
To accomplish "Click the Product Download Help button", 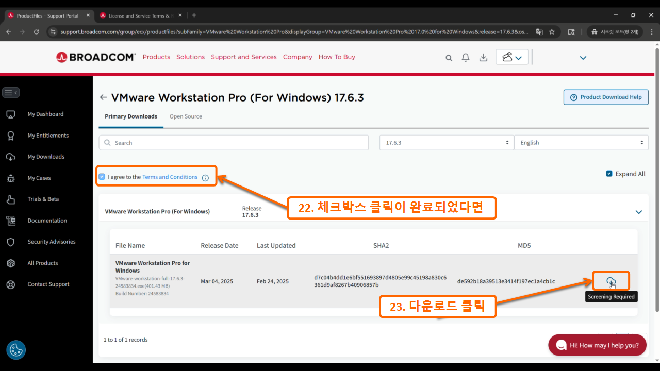I will pos(606,97).
